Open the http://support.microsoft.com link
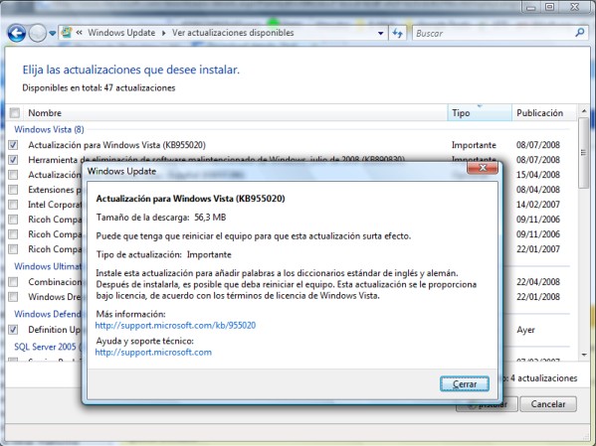Viewport: 596px width, 446px height. 153,353
